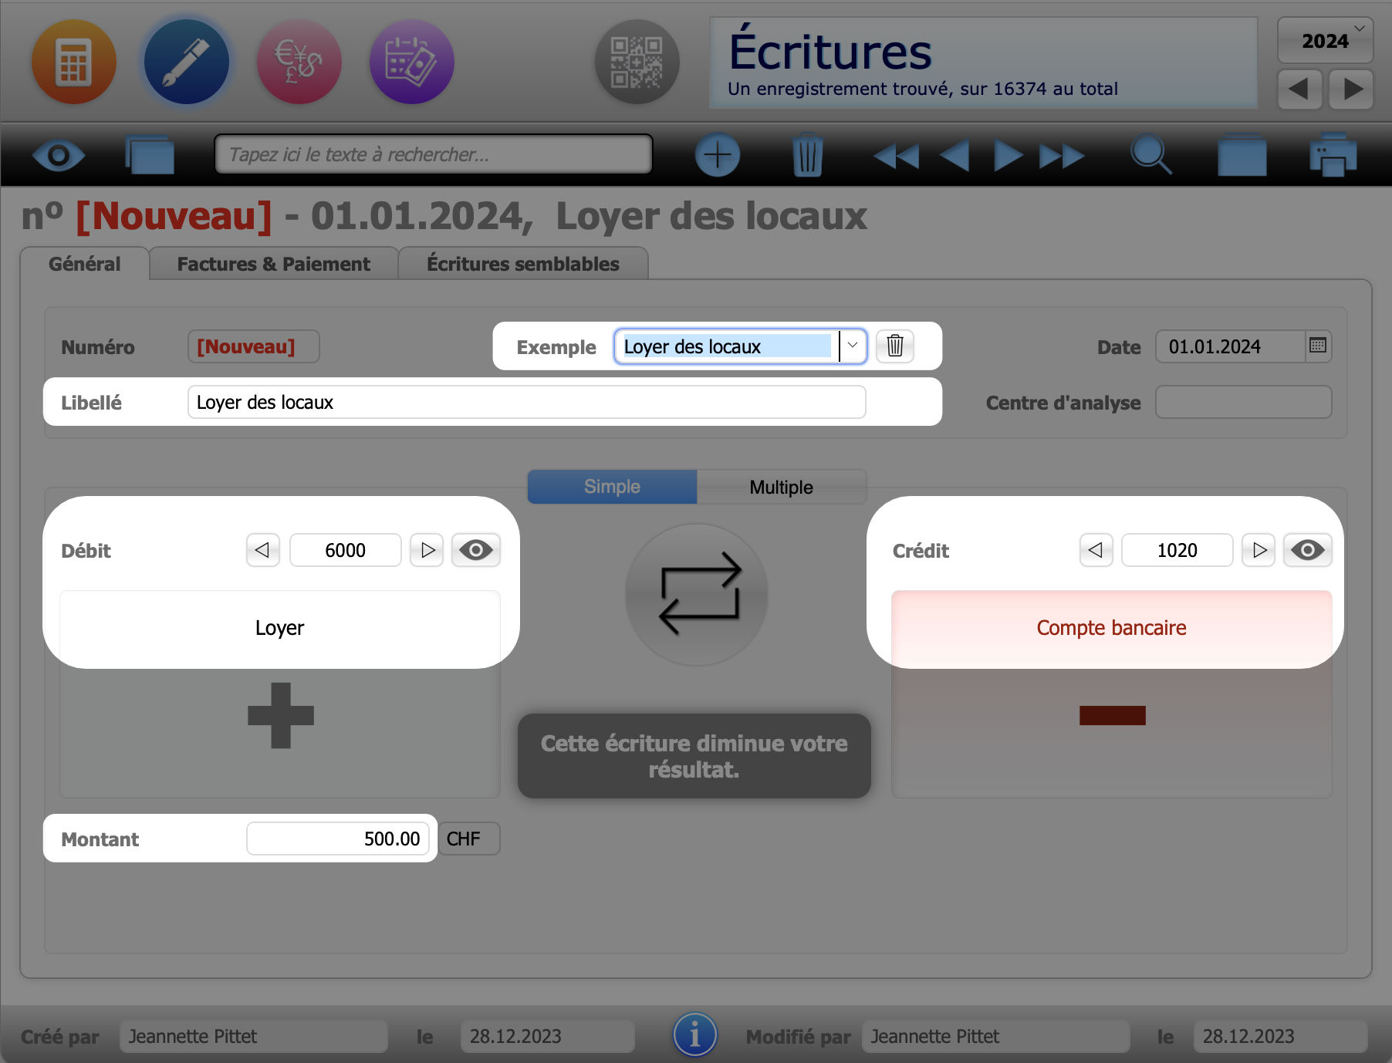Open the pink currencies module icon
The width and height of the screenshot is (1392, 1063).
tap(299, 62)
